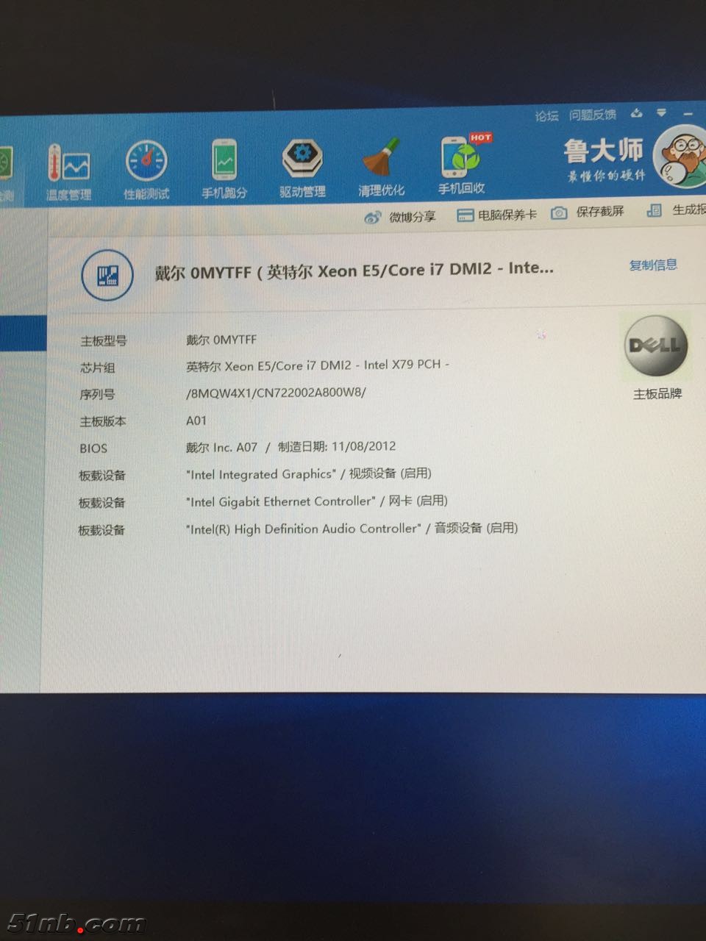Click the motherboard icon beside the 戴尔 0MYTFF title
This screenshot has width=706, height=941.
pyautogui.click(x=107, y=276)
